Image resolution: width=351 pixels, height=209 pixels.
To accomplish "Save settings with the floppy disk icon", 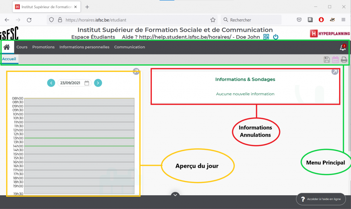I will (327, 59).
